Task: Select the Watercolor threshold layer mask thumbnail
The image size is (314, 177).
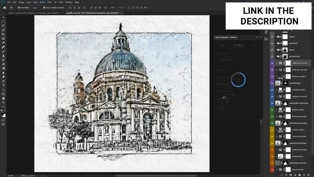Action: (288, 63)
